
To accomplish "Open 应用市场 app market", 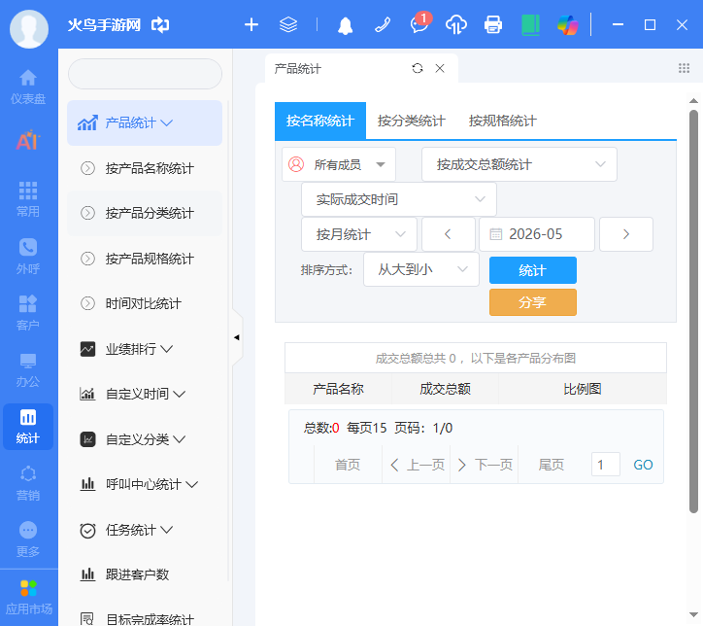I will [29, 597].
